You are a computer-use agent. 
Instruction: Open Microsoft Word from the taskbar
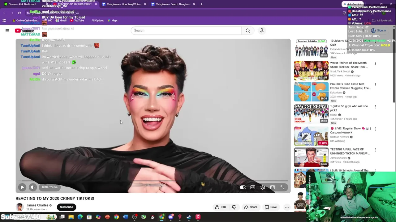(x=125, y=217)
